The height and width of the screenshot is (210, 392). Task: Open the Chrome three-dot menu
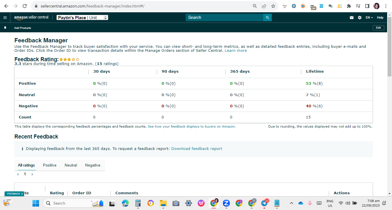pyautogui.click(x=386, y=6)
